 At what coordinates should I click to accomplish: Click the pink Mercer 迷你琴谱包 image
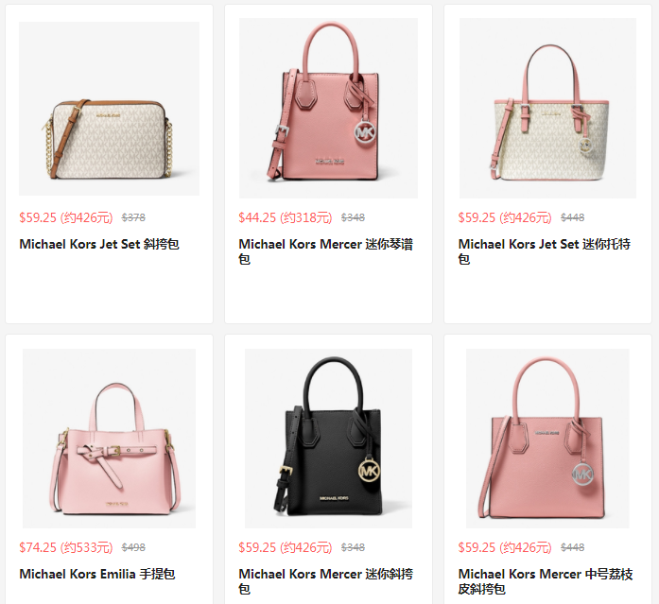point(328,108)
